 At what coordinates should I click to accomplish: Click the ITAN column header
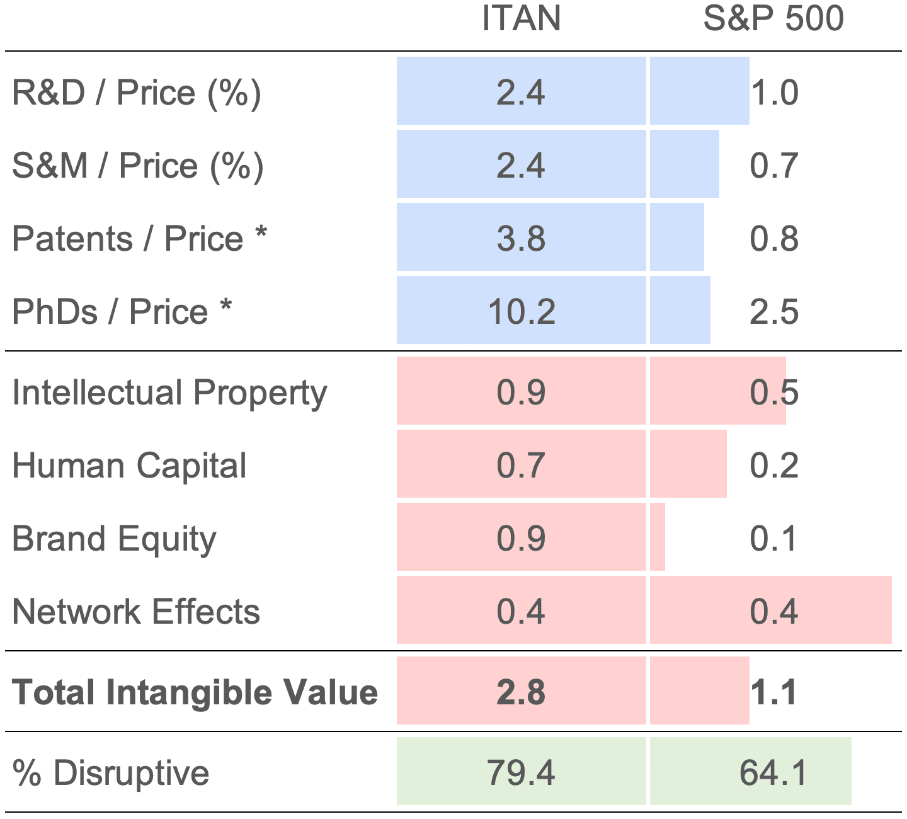(521, 18)
